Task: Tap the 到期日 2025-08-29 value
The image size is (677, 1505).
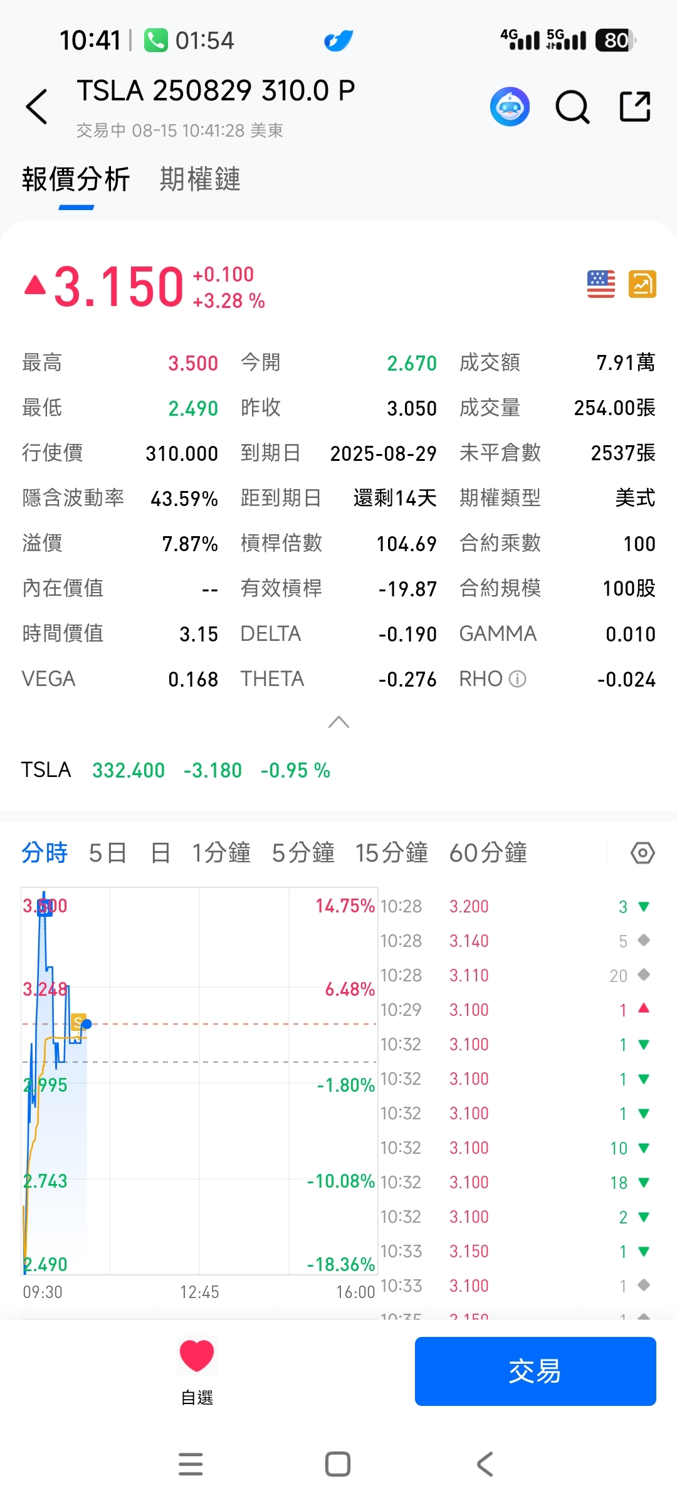Action: [x=384, y=453]
